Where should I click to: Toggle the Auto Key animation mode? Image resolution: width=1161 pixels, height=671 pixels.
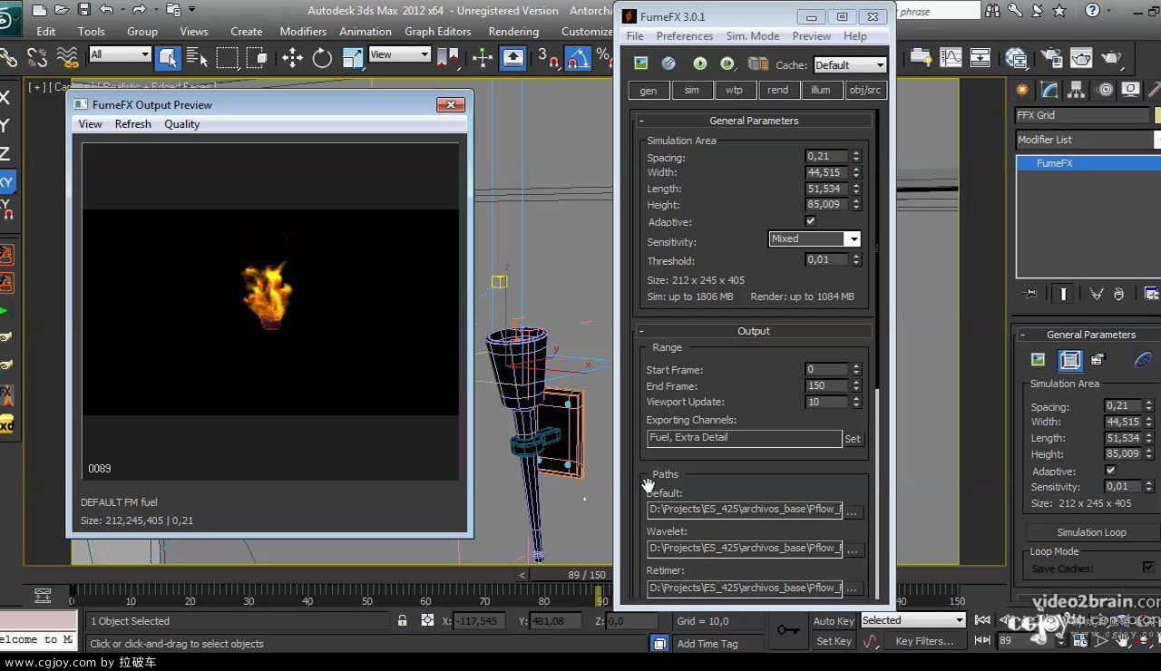pyautogui.click(x=834, y=621)
